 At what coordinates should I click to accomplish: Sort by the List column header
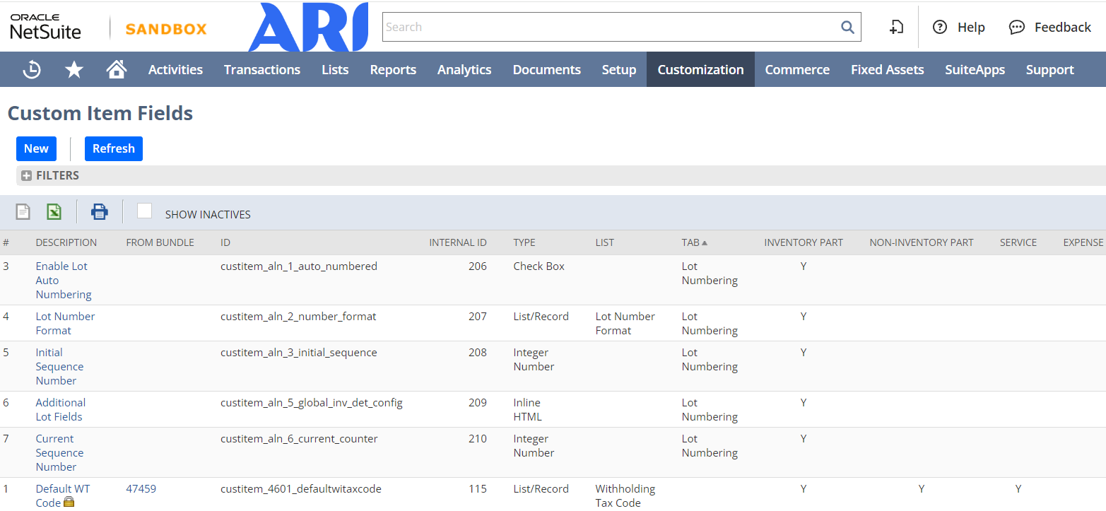(x=605, y=242)
